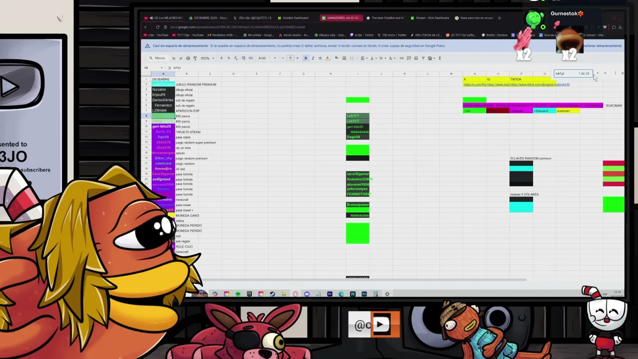Insert a link with the toolbar icon
The height and width of the screenshot is (359, 638).
402,58
